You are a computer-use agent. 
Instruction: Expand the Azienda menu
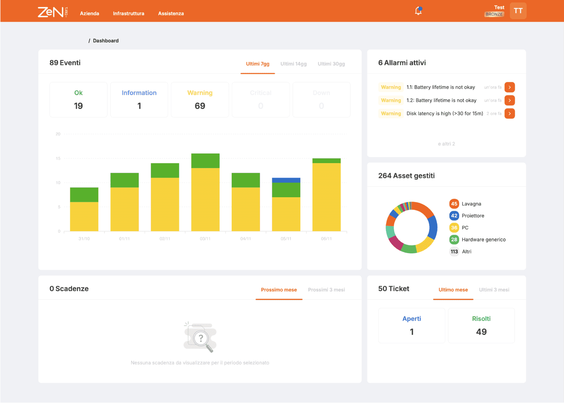(90, 14)
